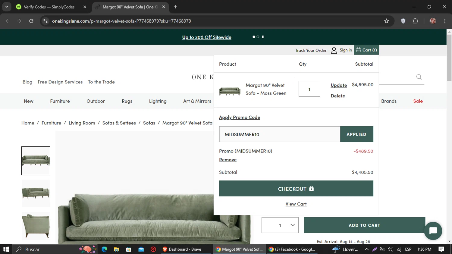Screen dimensions: 452x254
Task: Open the Windows Start menu
Action: (x=6, y=249)
